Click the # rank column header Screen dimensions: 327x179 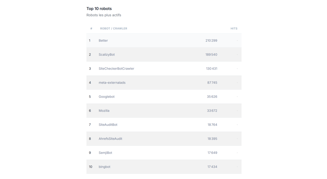91,29
